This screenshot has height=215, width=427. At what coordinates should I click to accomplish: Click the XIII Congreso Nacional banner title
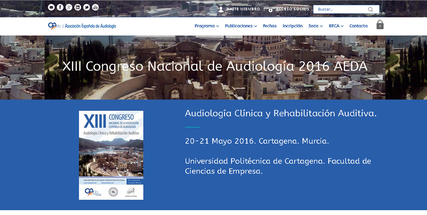[215, 67]
